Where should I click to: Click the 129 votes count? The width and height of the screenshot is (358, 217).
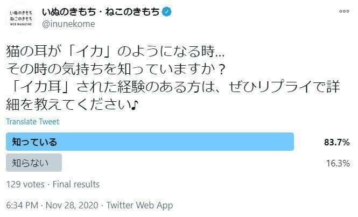point(24,184)
